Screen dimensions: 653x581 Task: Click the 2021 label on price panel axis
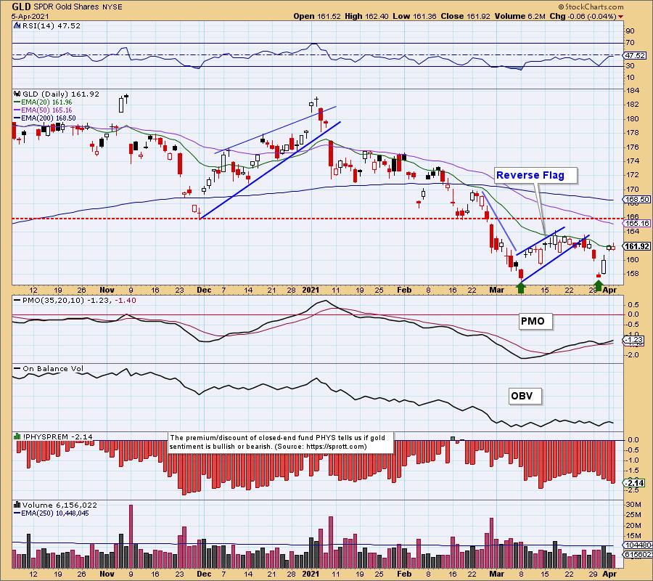311,290
